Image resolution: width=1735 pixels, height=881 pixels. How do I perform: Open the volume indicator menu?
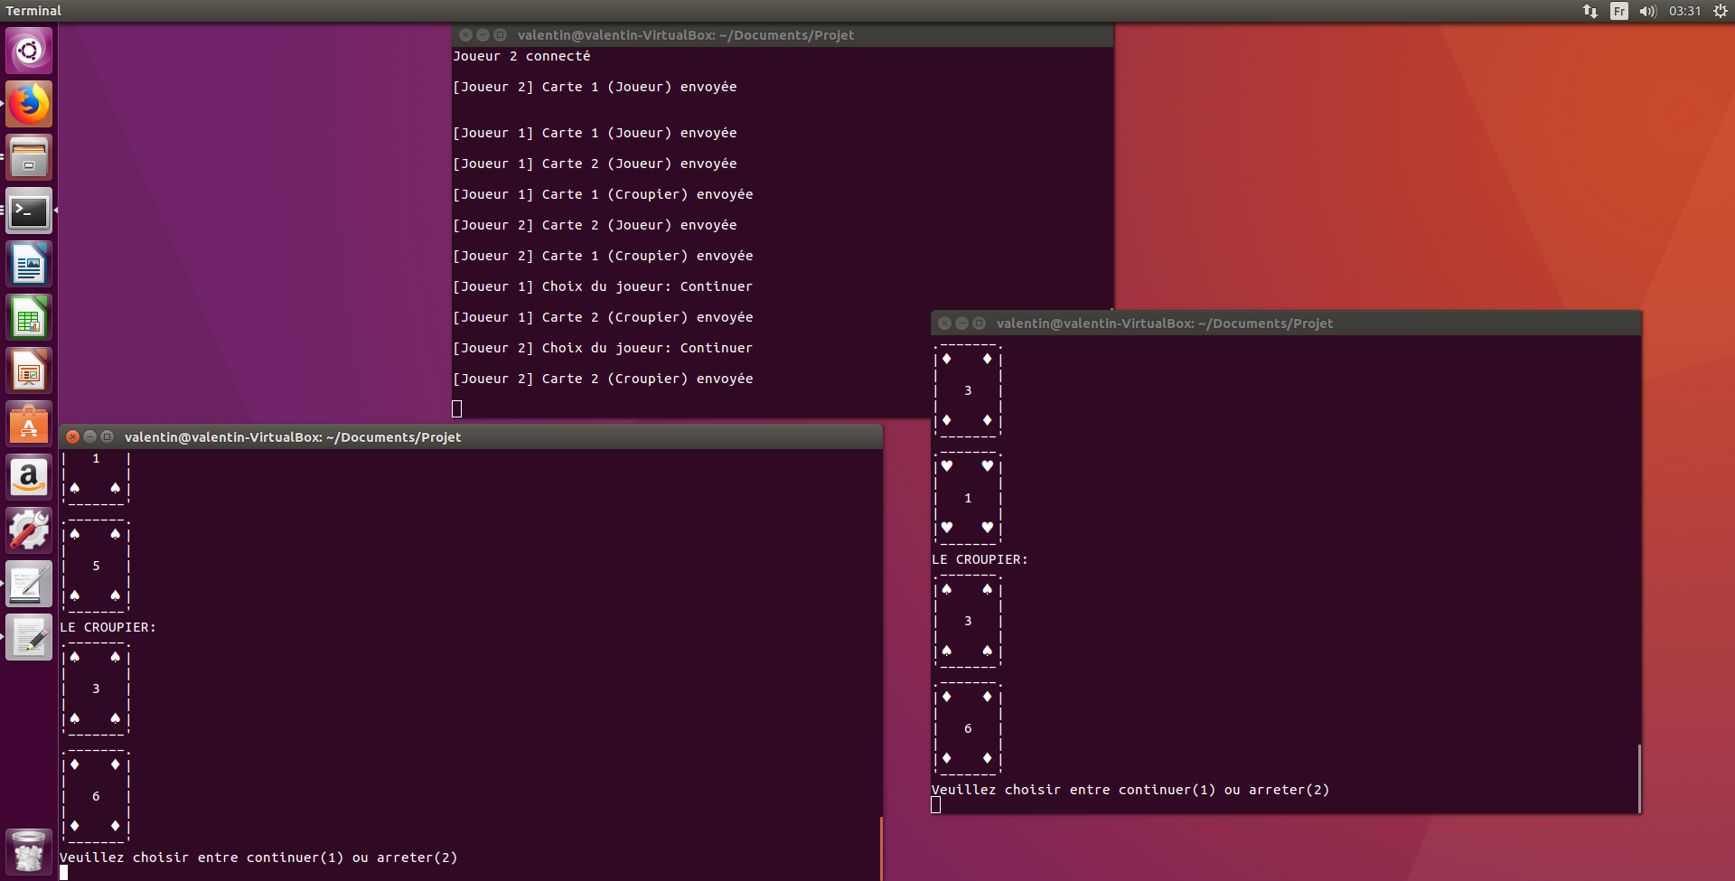[1647, 11]
